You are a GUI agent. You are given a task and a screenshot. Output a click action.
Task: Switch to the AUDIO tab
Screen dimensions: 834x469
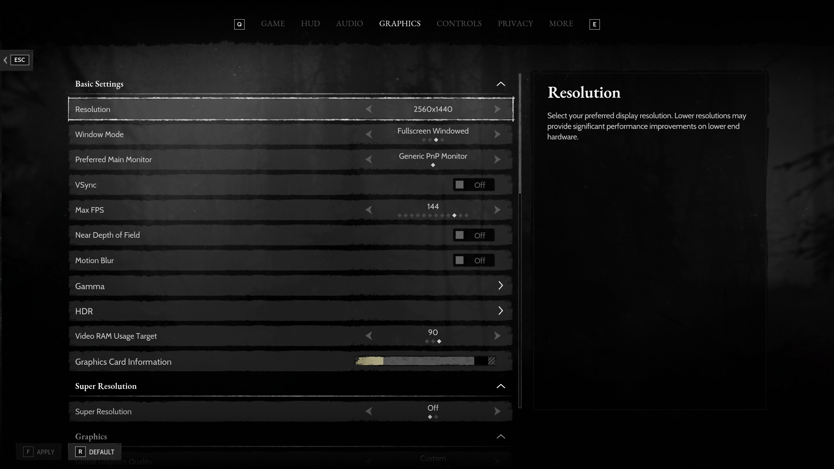[349, 23]
